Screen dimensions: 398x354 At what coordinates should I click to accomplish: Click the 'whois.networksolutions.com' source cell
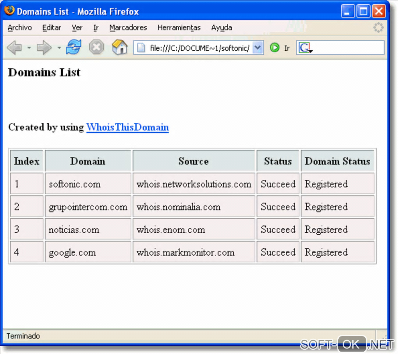tap(194, 184)
